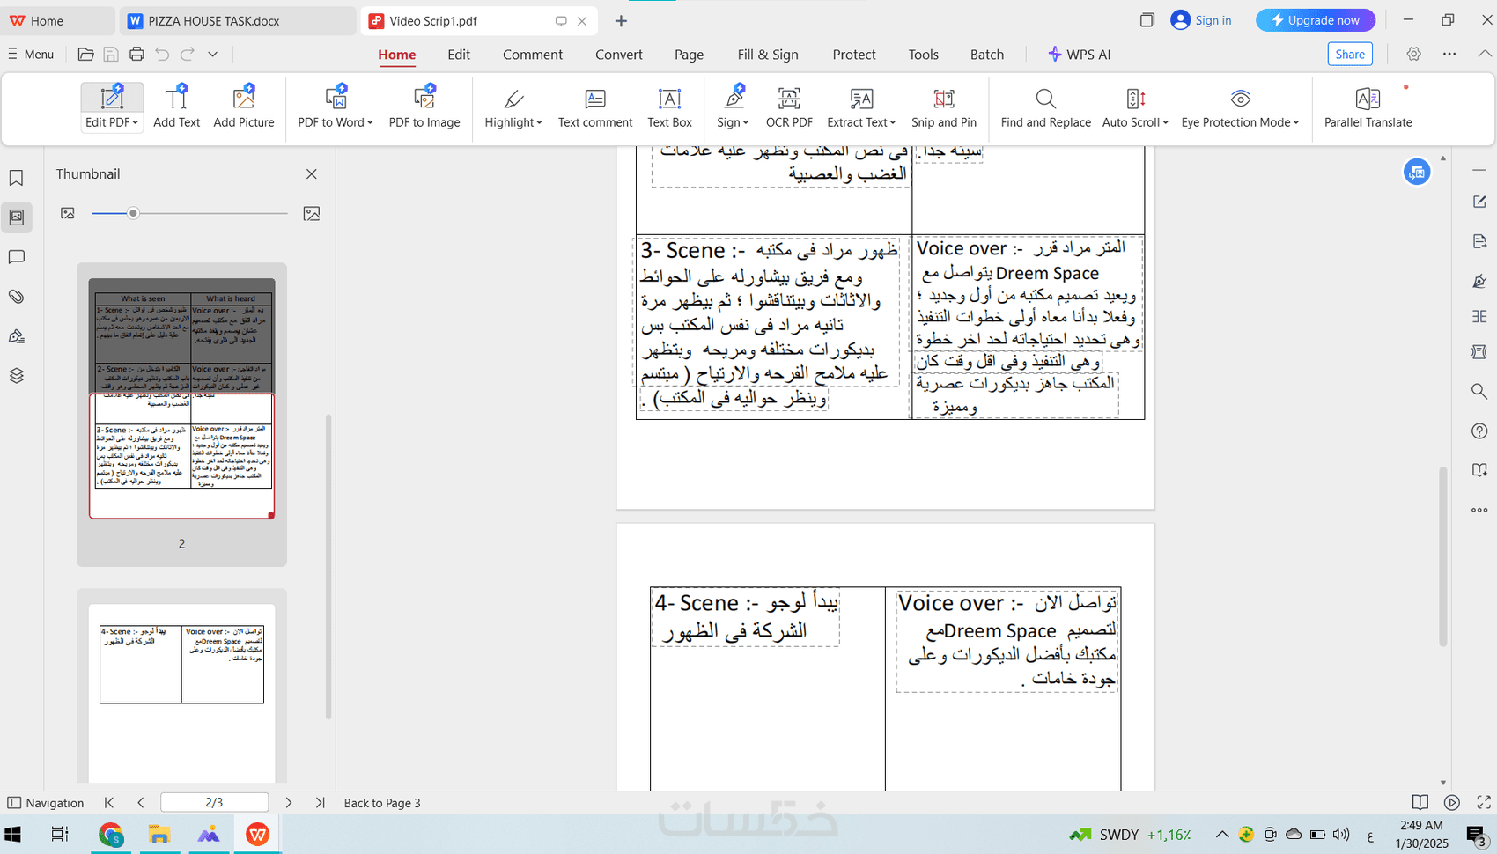Go to the next page arrow

click(x=289, y=803)
